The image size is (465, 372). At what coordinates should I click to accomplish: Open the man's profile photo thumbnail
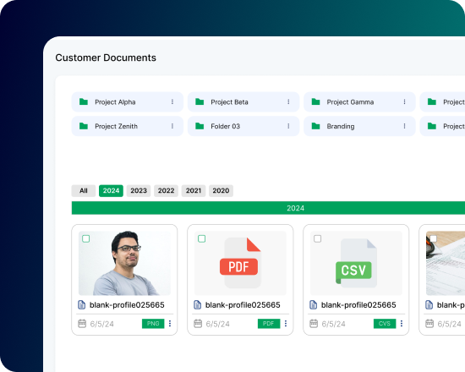coord(124,263)
